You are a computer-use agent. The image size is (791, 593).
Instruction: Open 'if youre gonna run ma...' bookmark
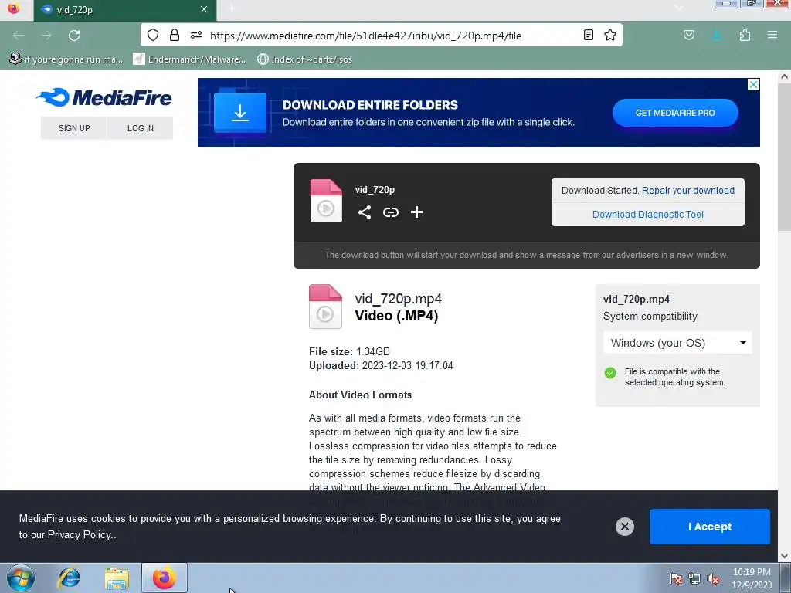click(66, 59)
